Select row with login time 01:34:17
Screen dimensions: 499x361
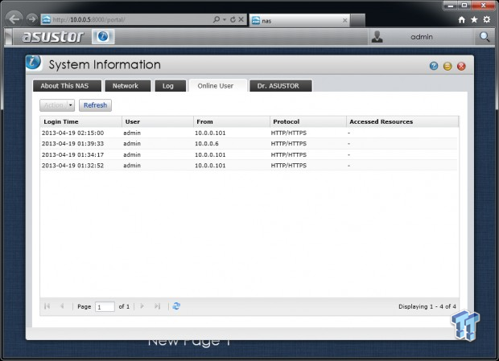(249, 154)
